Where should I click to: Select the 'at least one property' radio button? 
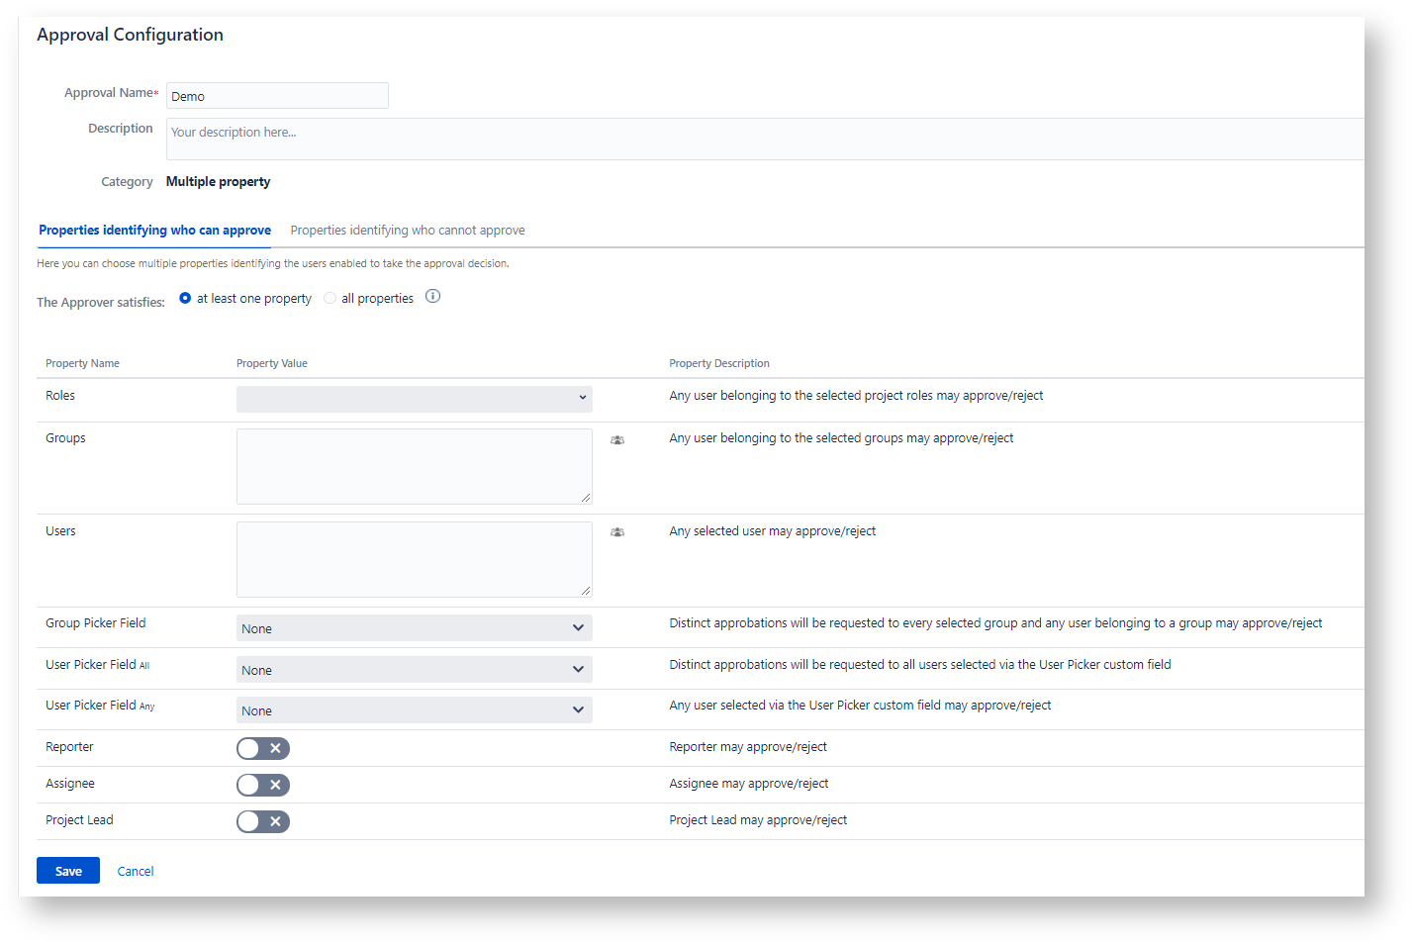click(x=185, y=299)
